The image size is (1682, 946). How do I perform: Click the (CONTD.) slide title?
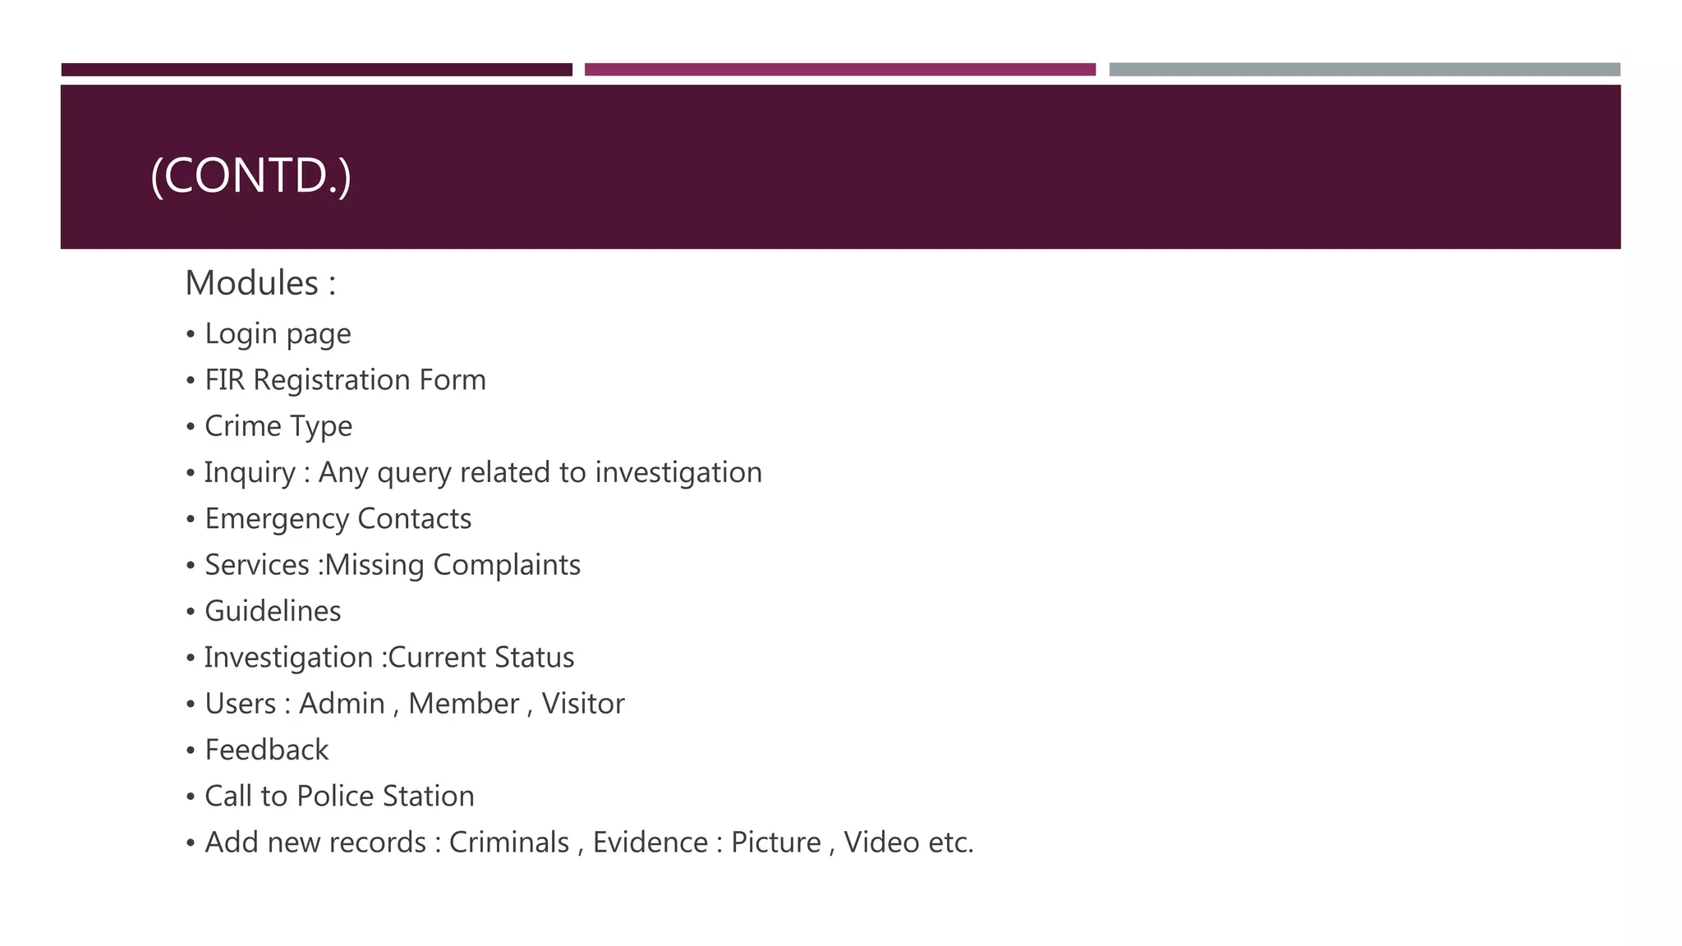click(251, 176)
